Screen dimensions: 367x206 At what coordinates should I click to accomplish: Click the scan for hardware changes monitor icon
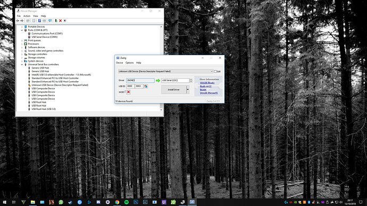[50, 21]
